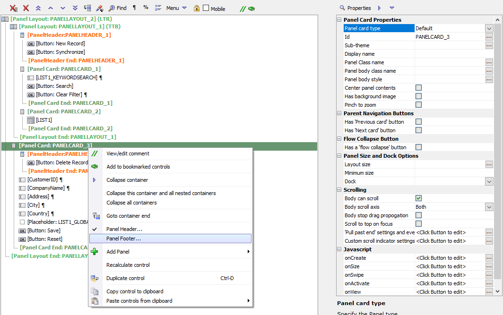503x315 pixels.
Task: Choose Collapse all containers menu entry
Action: (x=170, y=203)
